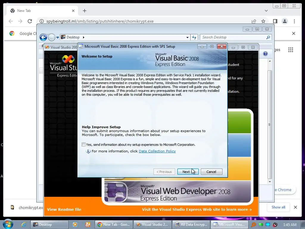The width and height of the screenshot is (305, 229).
Task: Click green tray icon
Action: [261, 225]
